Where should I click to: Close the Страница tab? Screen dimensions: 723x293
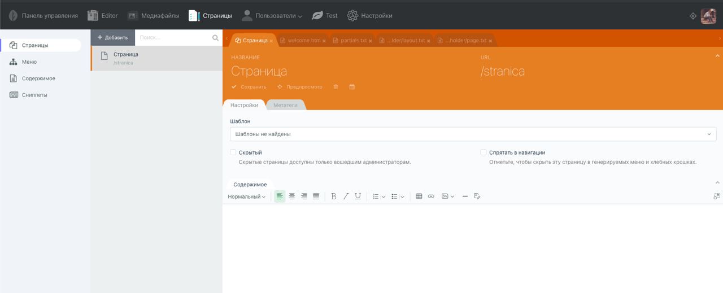[x=271, y=41]
